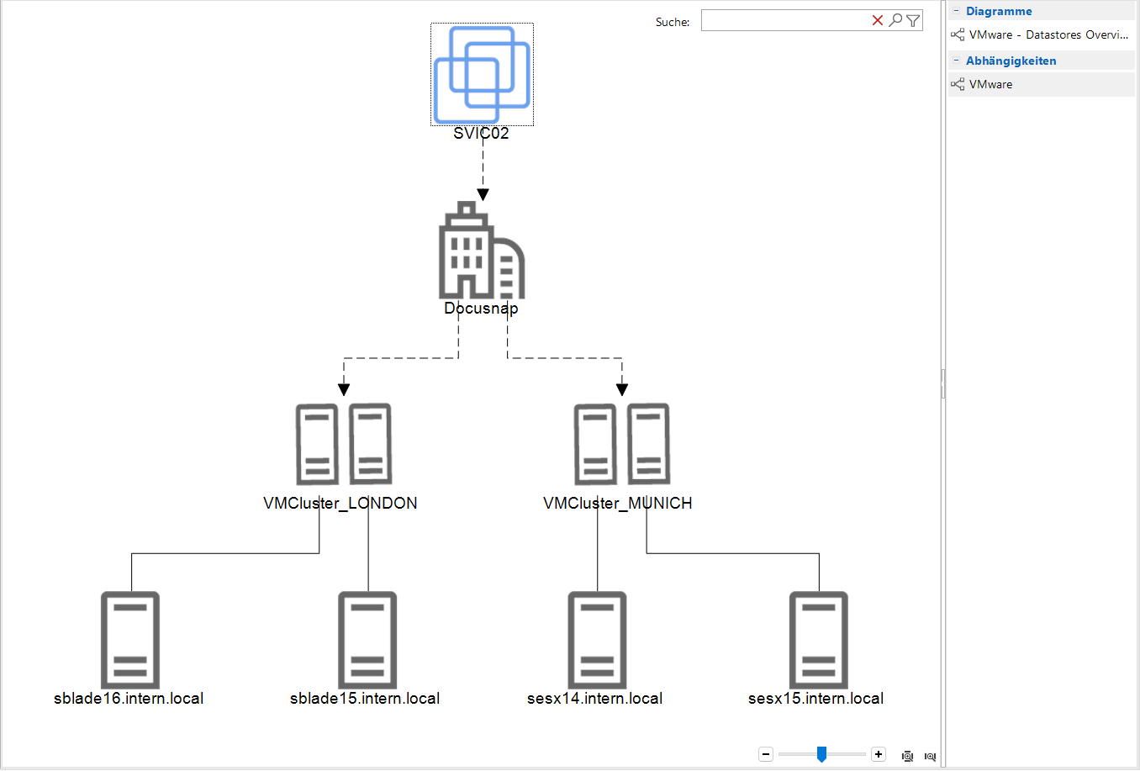
Task: Select the VMCluster_LONDON cluster icon
Action: tap(344, 444)
